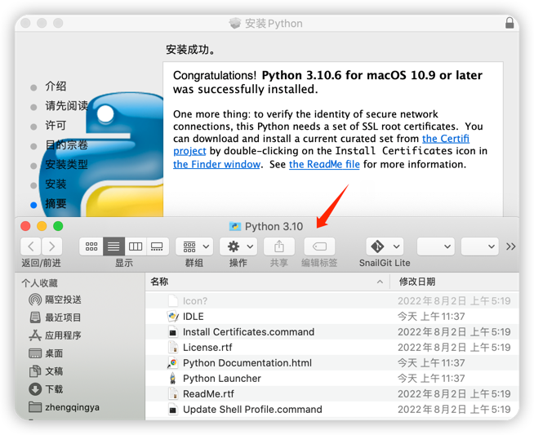Select Install Certificates.command file
The image size is (534, 435).
pos(248,332)
